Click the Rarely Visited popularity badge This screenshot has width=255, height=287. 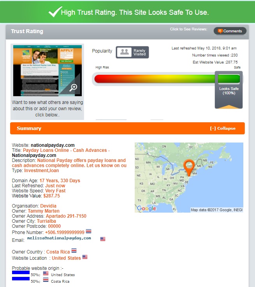(132, 52)
